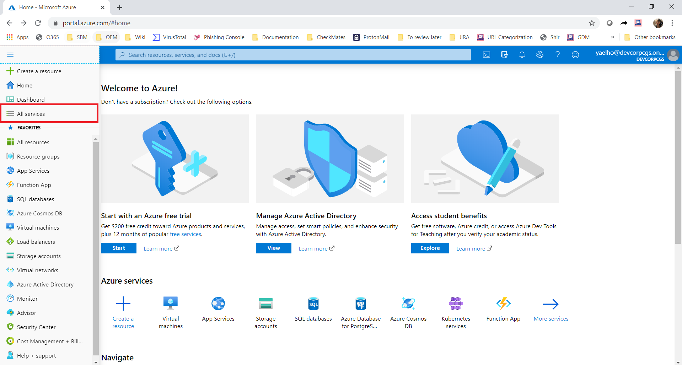Open the feedback smiley icon
682x365 pixels.
pyautogui.click(x=575, y=55)
